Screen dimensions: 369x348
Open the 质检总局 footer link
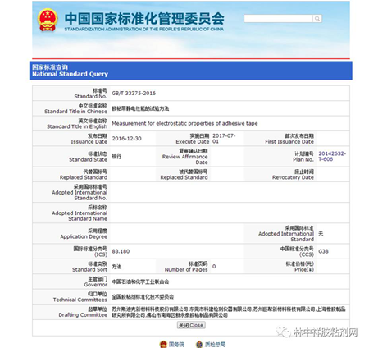point(215,344)
